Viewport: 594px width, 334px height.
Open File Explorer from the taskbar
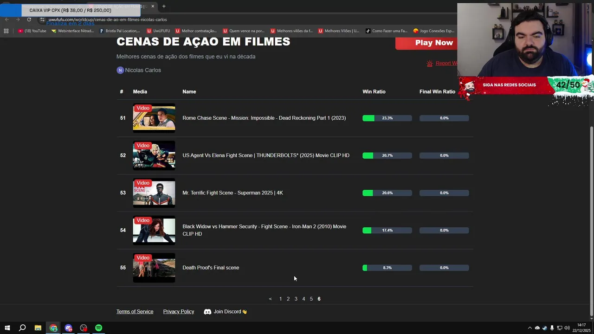coord(38,328)
